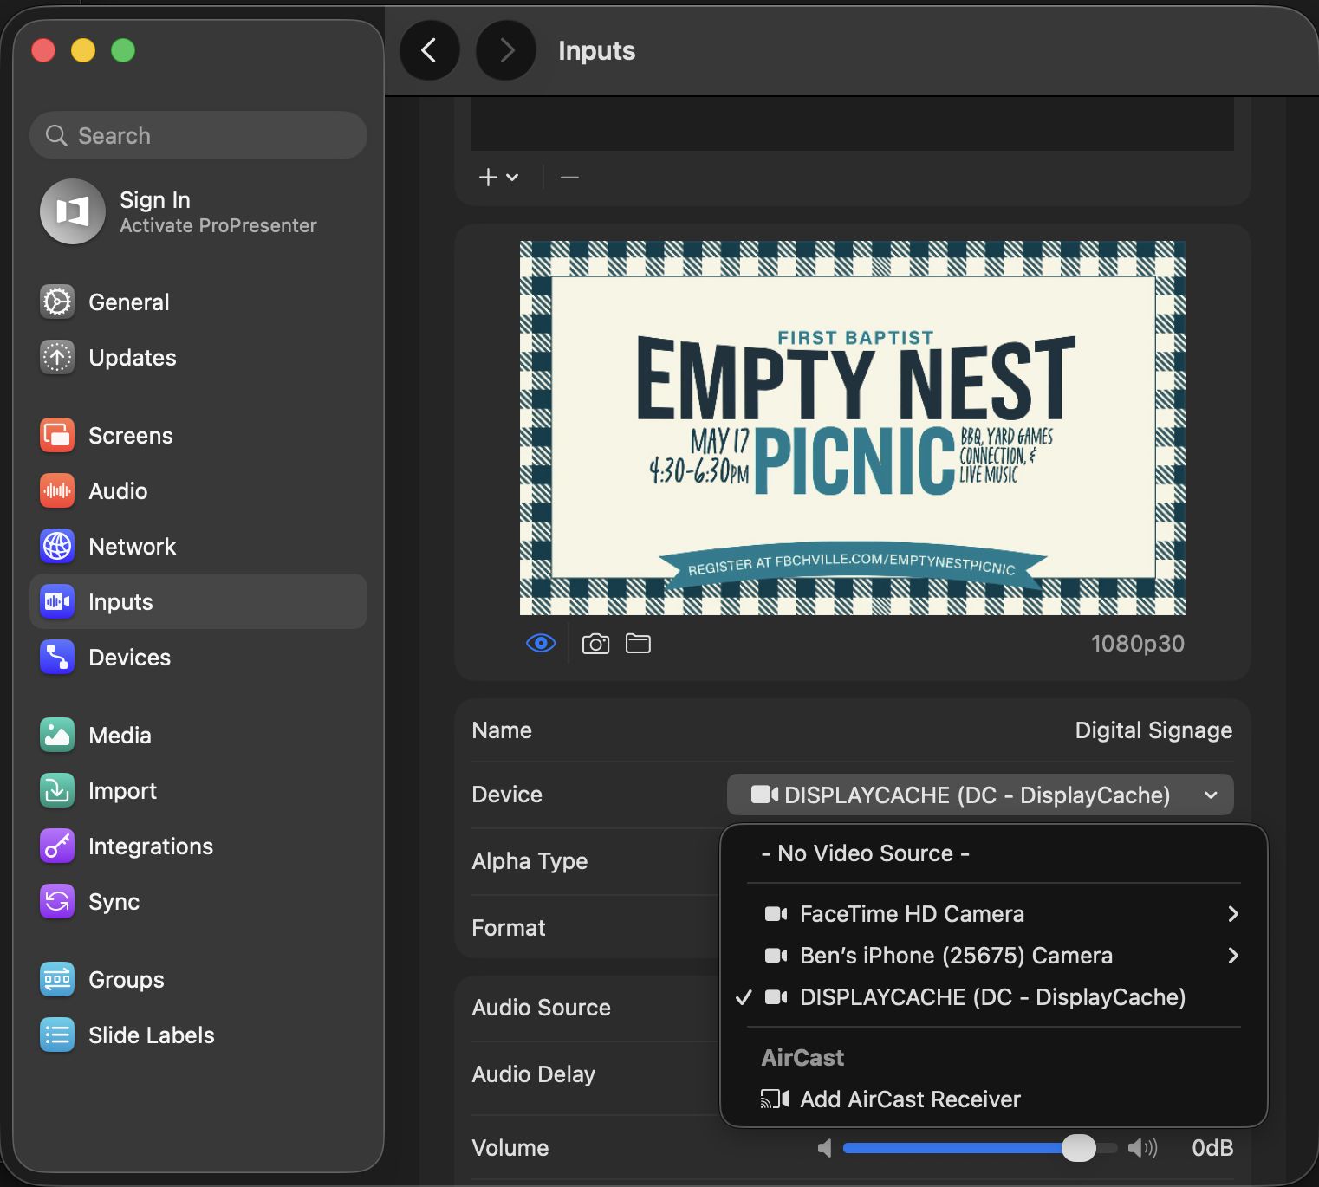Open the Import settings label

122,791
